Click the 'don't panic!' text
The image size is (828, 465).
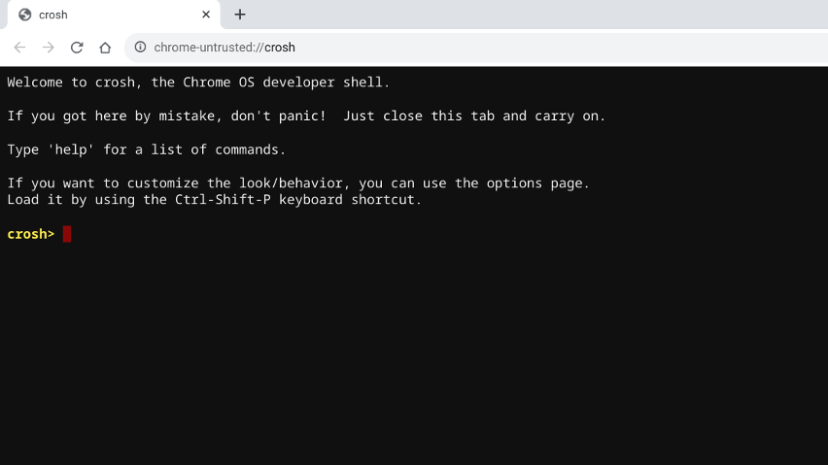[x=278, y=116]
